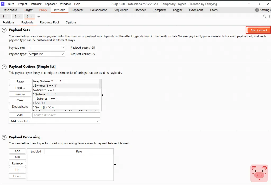
Task: Expand arrow beside payload processing table
Action: point(115,164)
